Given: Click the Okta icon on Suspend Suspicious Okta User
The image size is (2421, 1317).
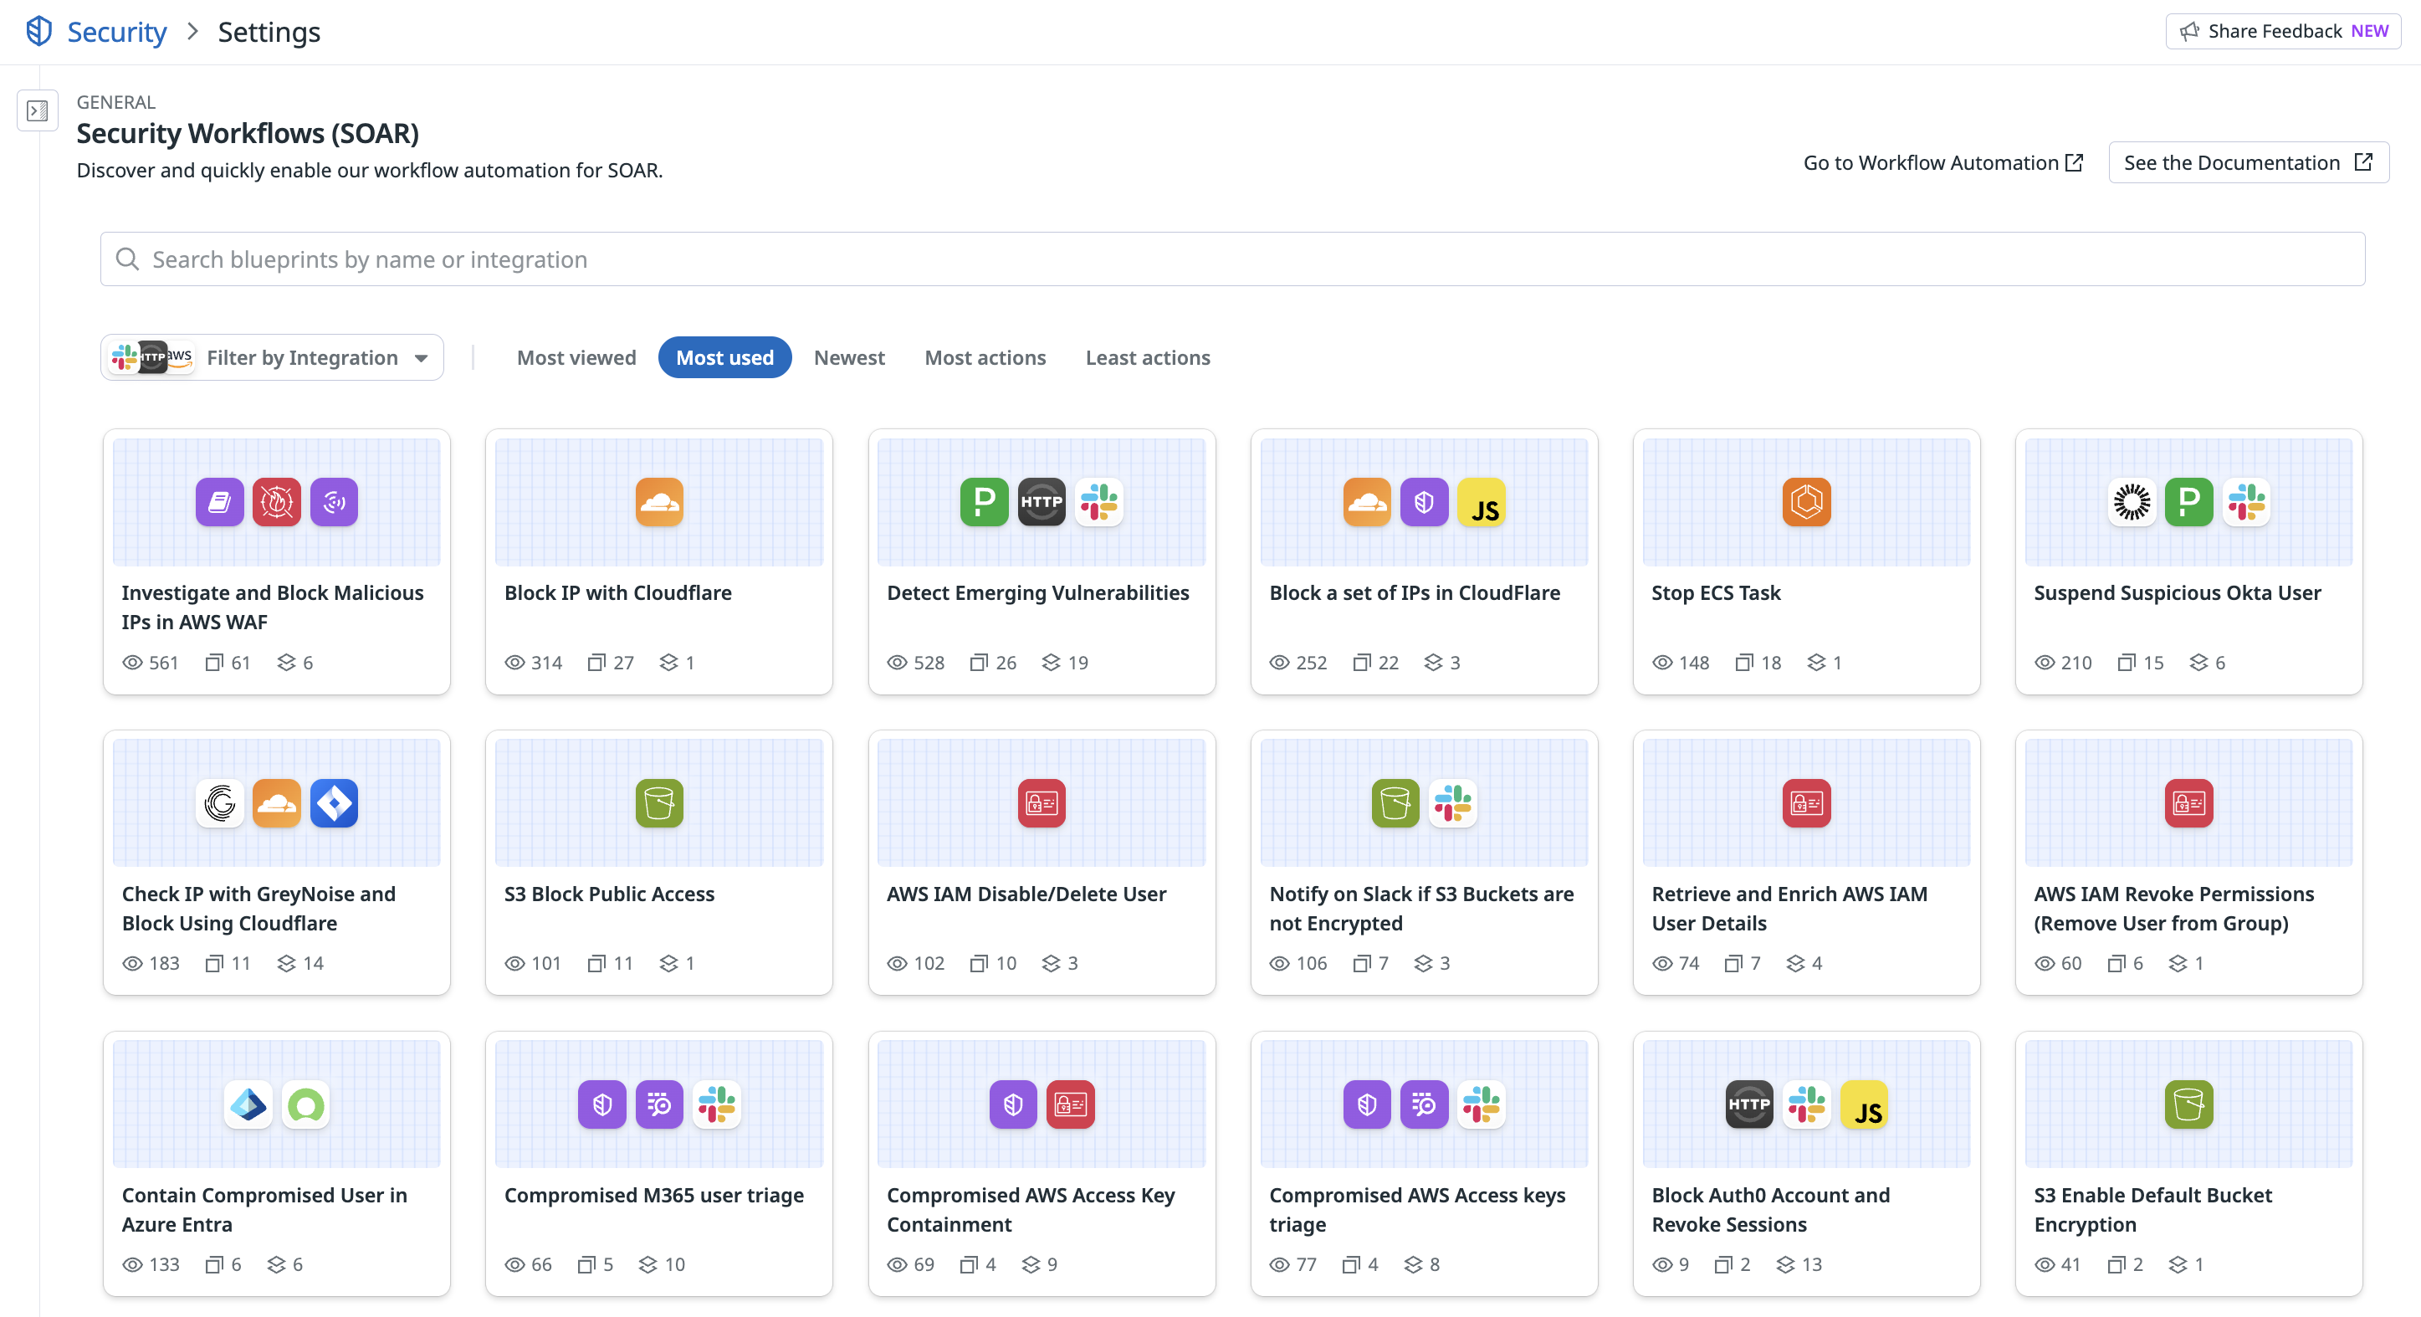Looking at the screenshot, I should coord(2132,502).
